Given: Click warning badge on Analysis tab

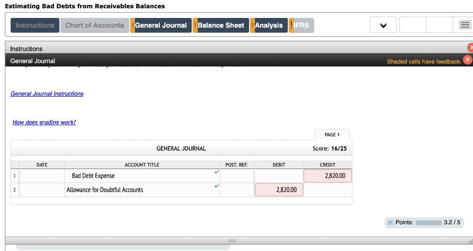Looking at the screenshot, I should click(x=253, y=25).
